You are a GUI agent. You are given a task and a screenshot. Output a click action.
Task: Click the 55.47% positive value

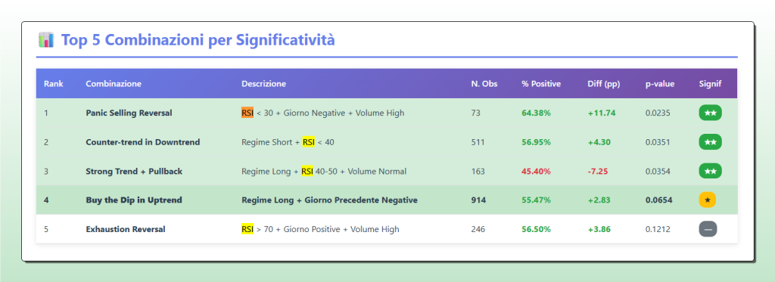coord(537,200)
